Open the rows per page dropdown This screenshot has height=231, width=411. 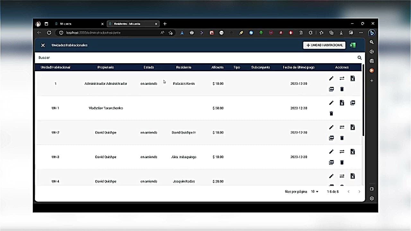coord(315,192)
